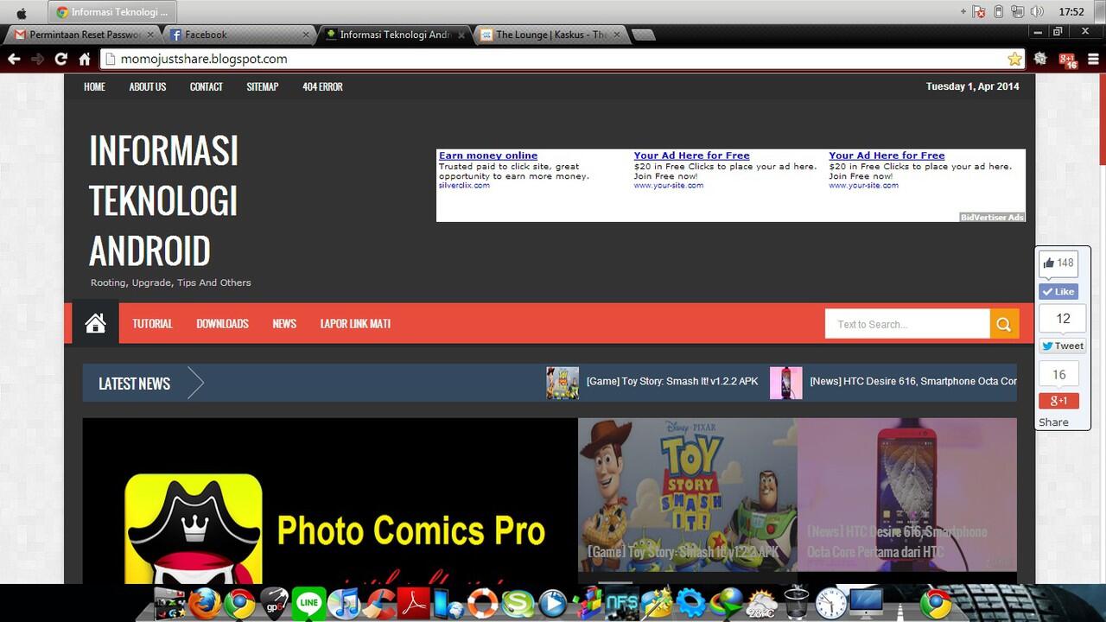The image size is (1106, 622).
Task: Click the Text to Search input field
Action: pos(907,324)
